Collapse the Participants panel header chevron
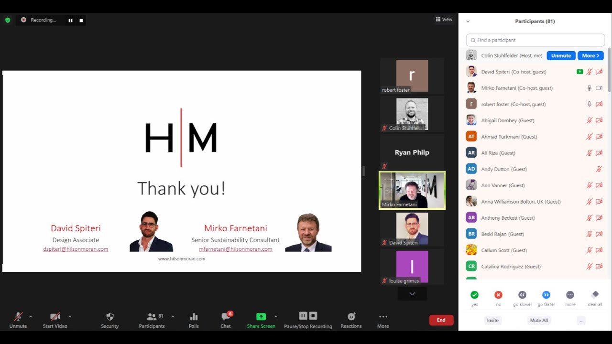The height and width of the screenshot is (344, 612). point(468,21)
